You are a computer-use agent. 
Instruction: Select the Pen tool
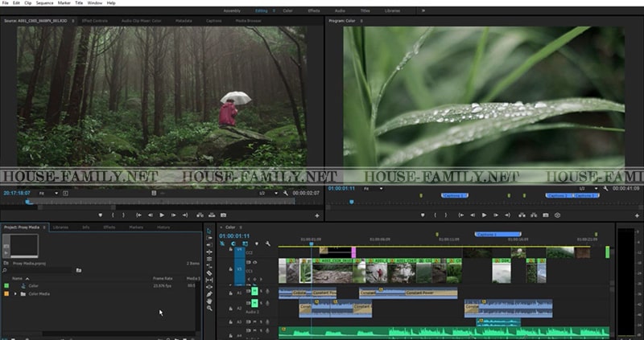209,293
